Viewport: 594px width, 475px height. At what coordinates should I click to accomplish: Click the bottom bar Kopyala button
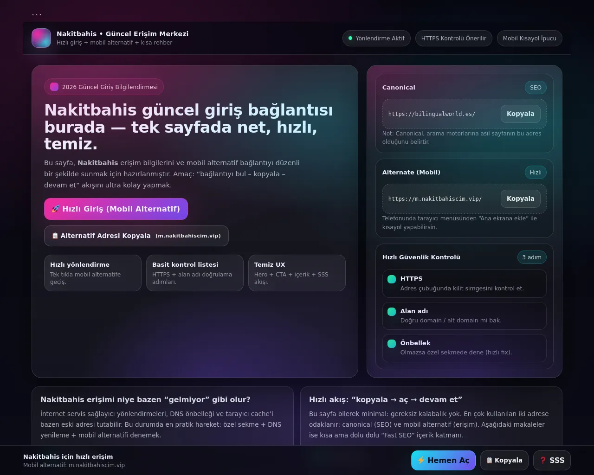click(x=504, y=460)
